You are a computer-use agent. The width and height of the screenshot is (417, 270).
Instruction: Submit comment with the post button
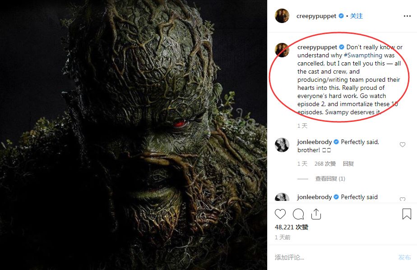click(404, 257)
